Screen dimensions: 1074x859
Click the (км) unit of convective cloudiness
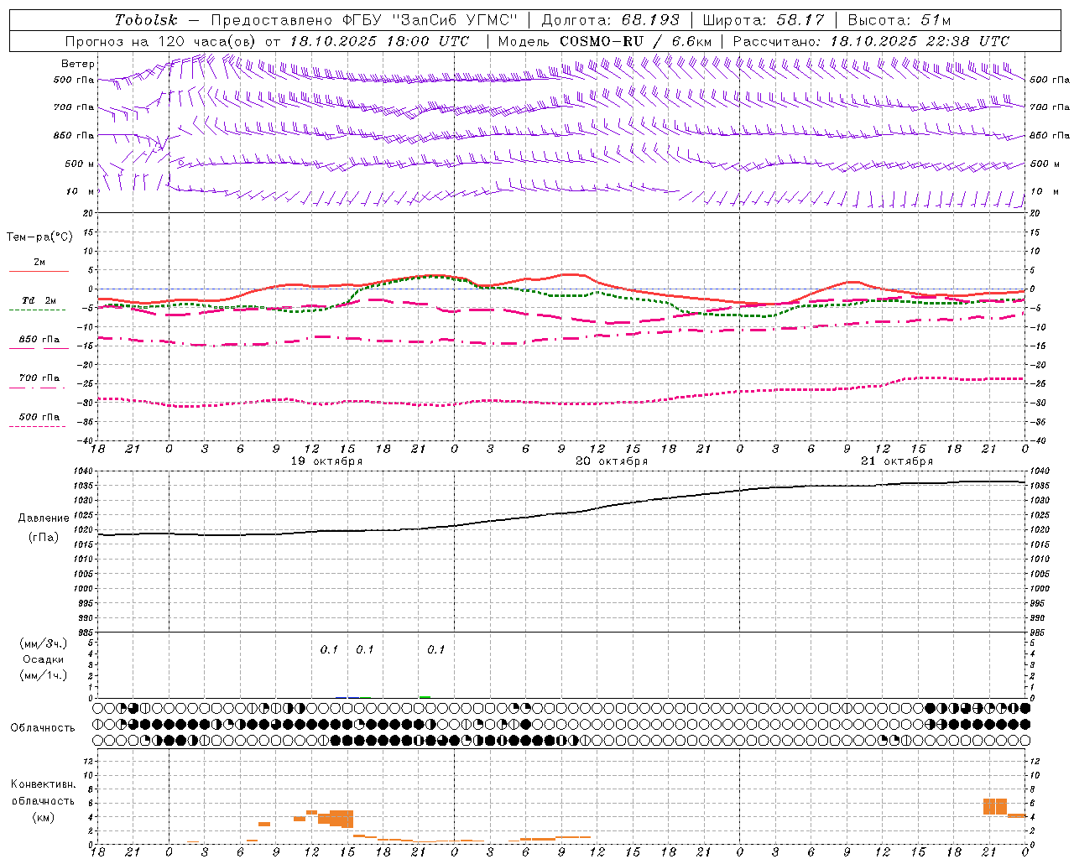(x=44, y=817)
